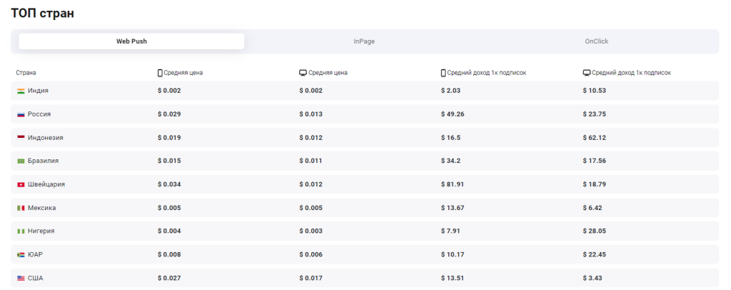
Task: Click the $ 18.79 value in Швейцария row
Action: (595, 184)
